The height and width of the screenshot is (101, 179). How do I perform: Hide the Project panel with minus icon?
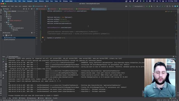click(34, 9)
